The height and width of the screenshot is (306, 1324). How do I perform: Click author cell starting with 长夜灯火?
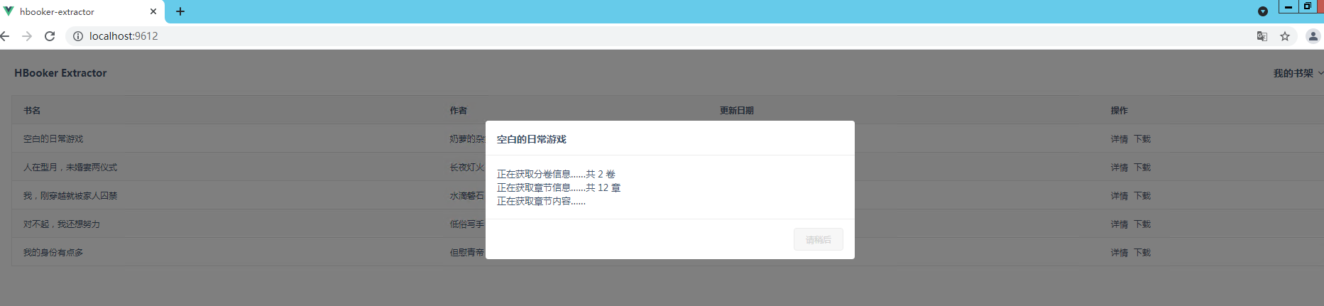tap(467, 168)
